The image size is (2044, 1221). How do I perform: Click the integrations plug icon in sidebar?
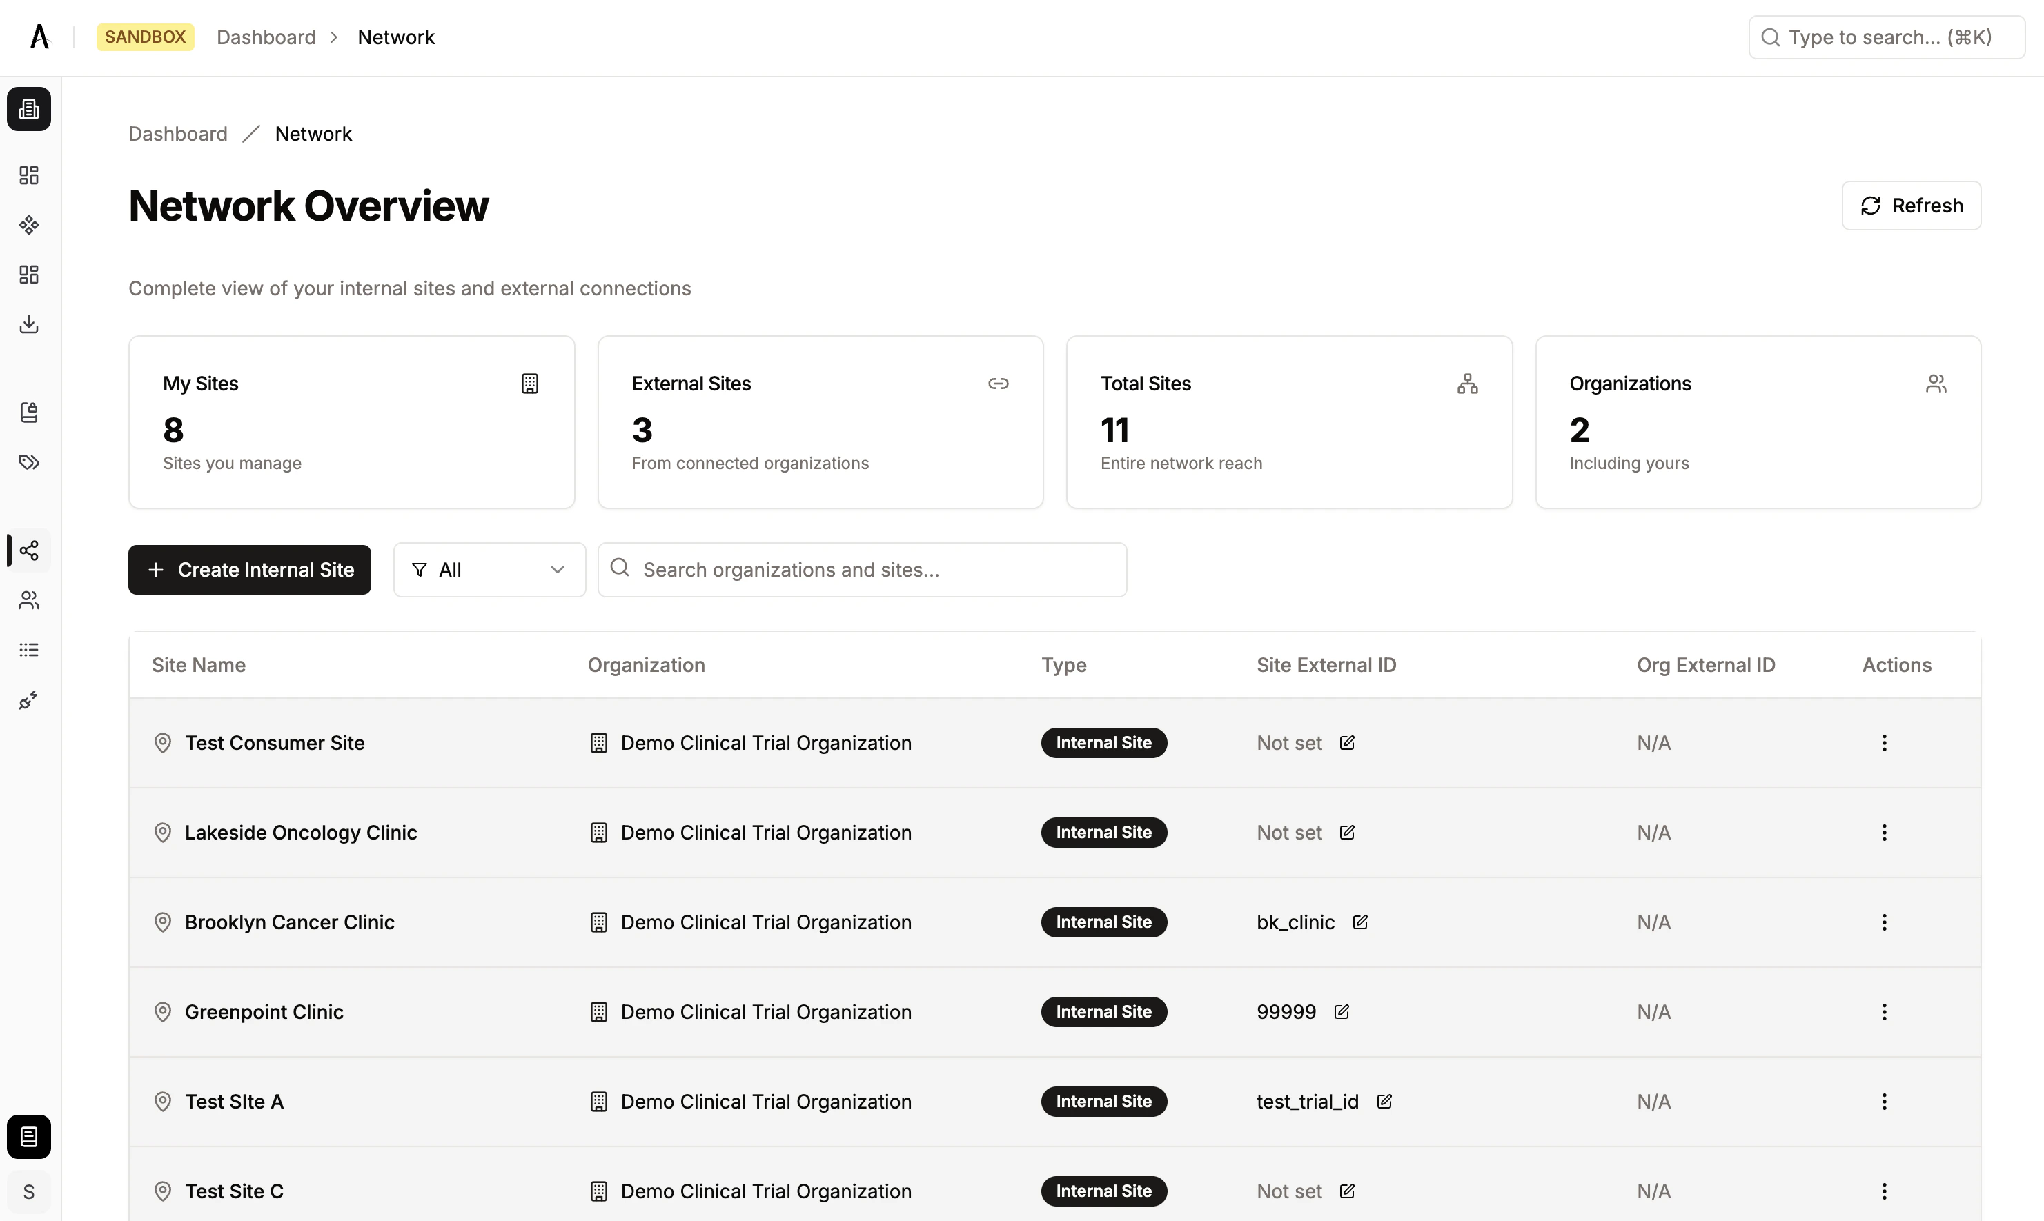[28, 700]
